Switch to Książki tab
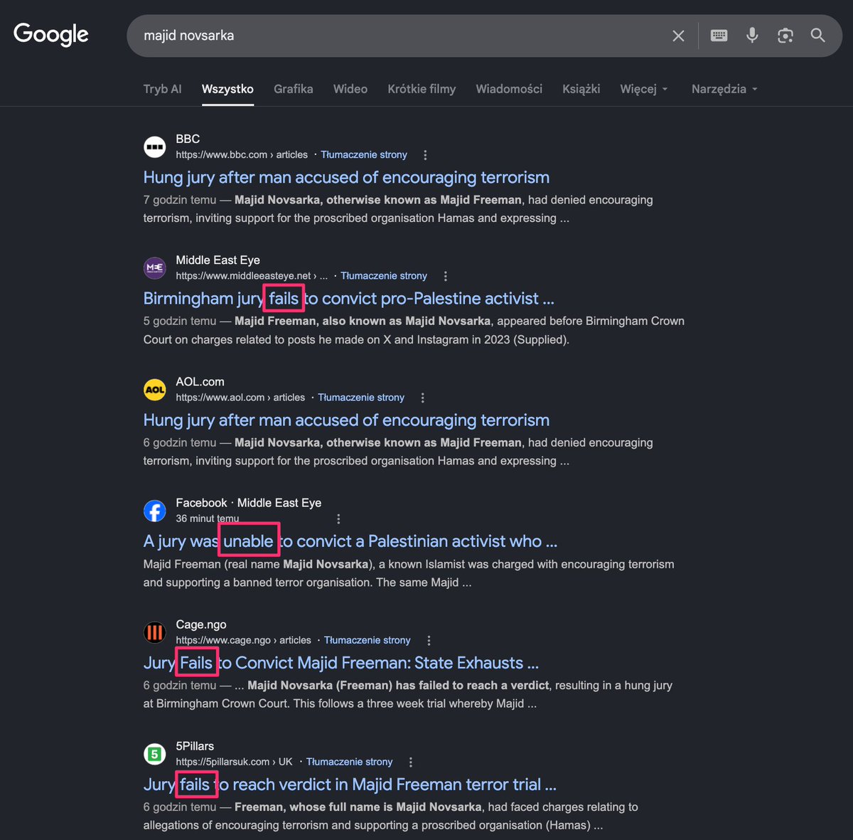853x840 pixels. click(581, 89)
